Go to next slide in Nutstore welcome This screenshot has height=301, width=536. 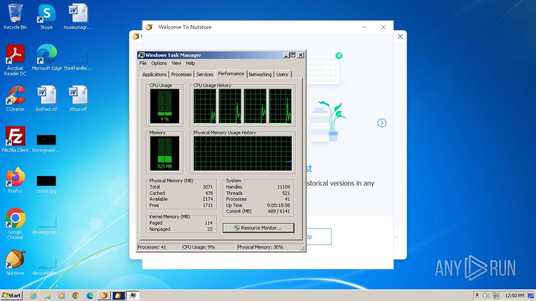[x=382, y=123]
